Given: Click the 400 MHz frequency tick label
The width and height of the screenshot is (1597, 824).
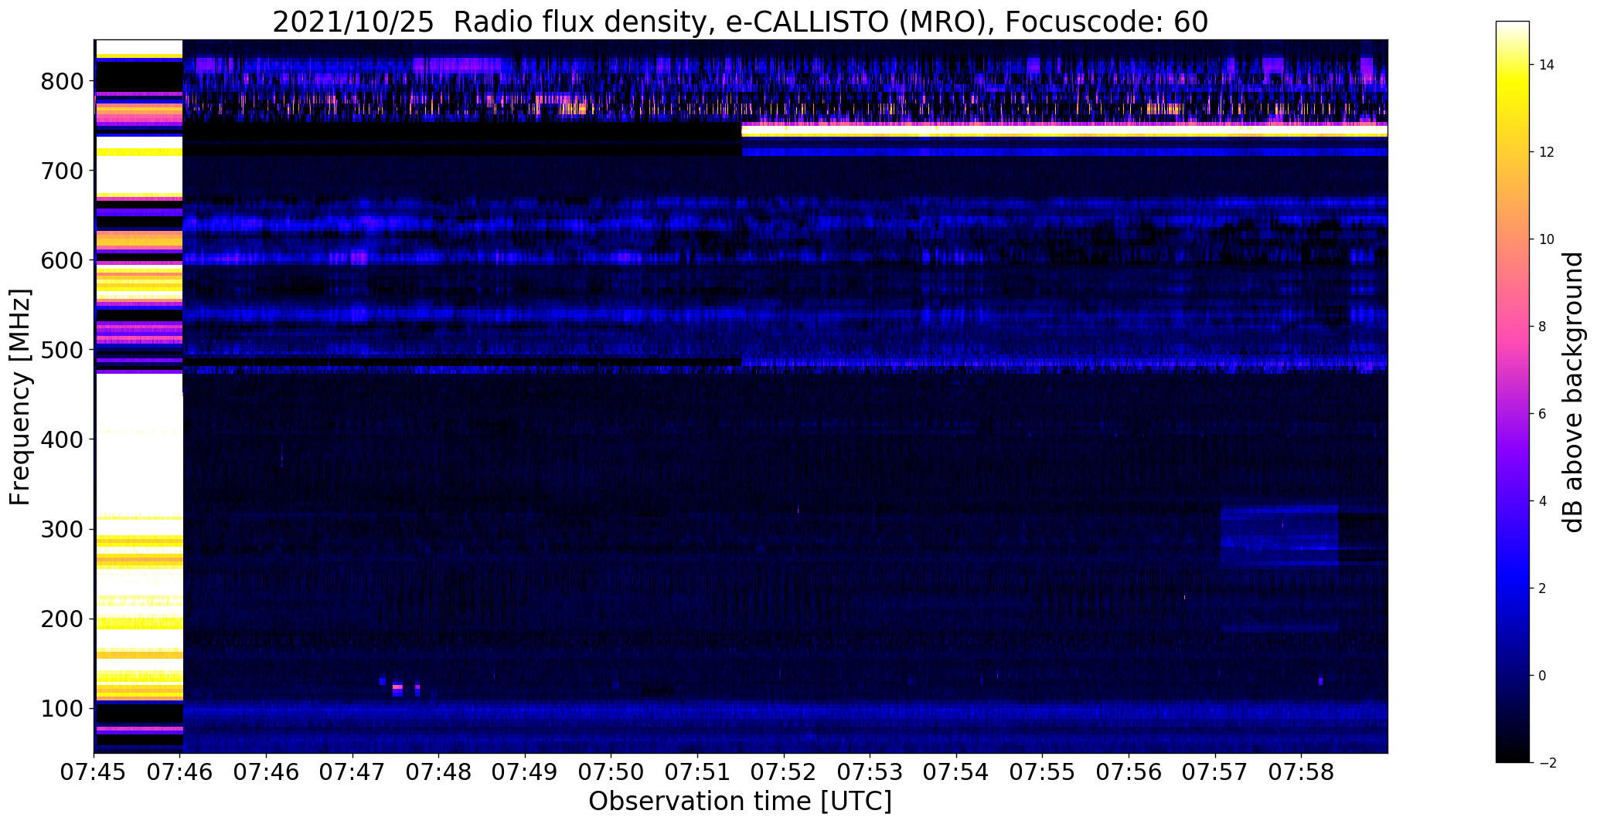Looking at the screenshot, I should [63, 439].
